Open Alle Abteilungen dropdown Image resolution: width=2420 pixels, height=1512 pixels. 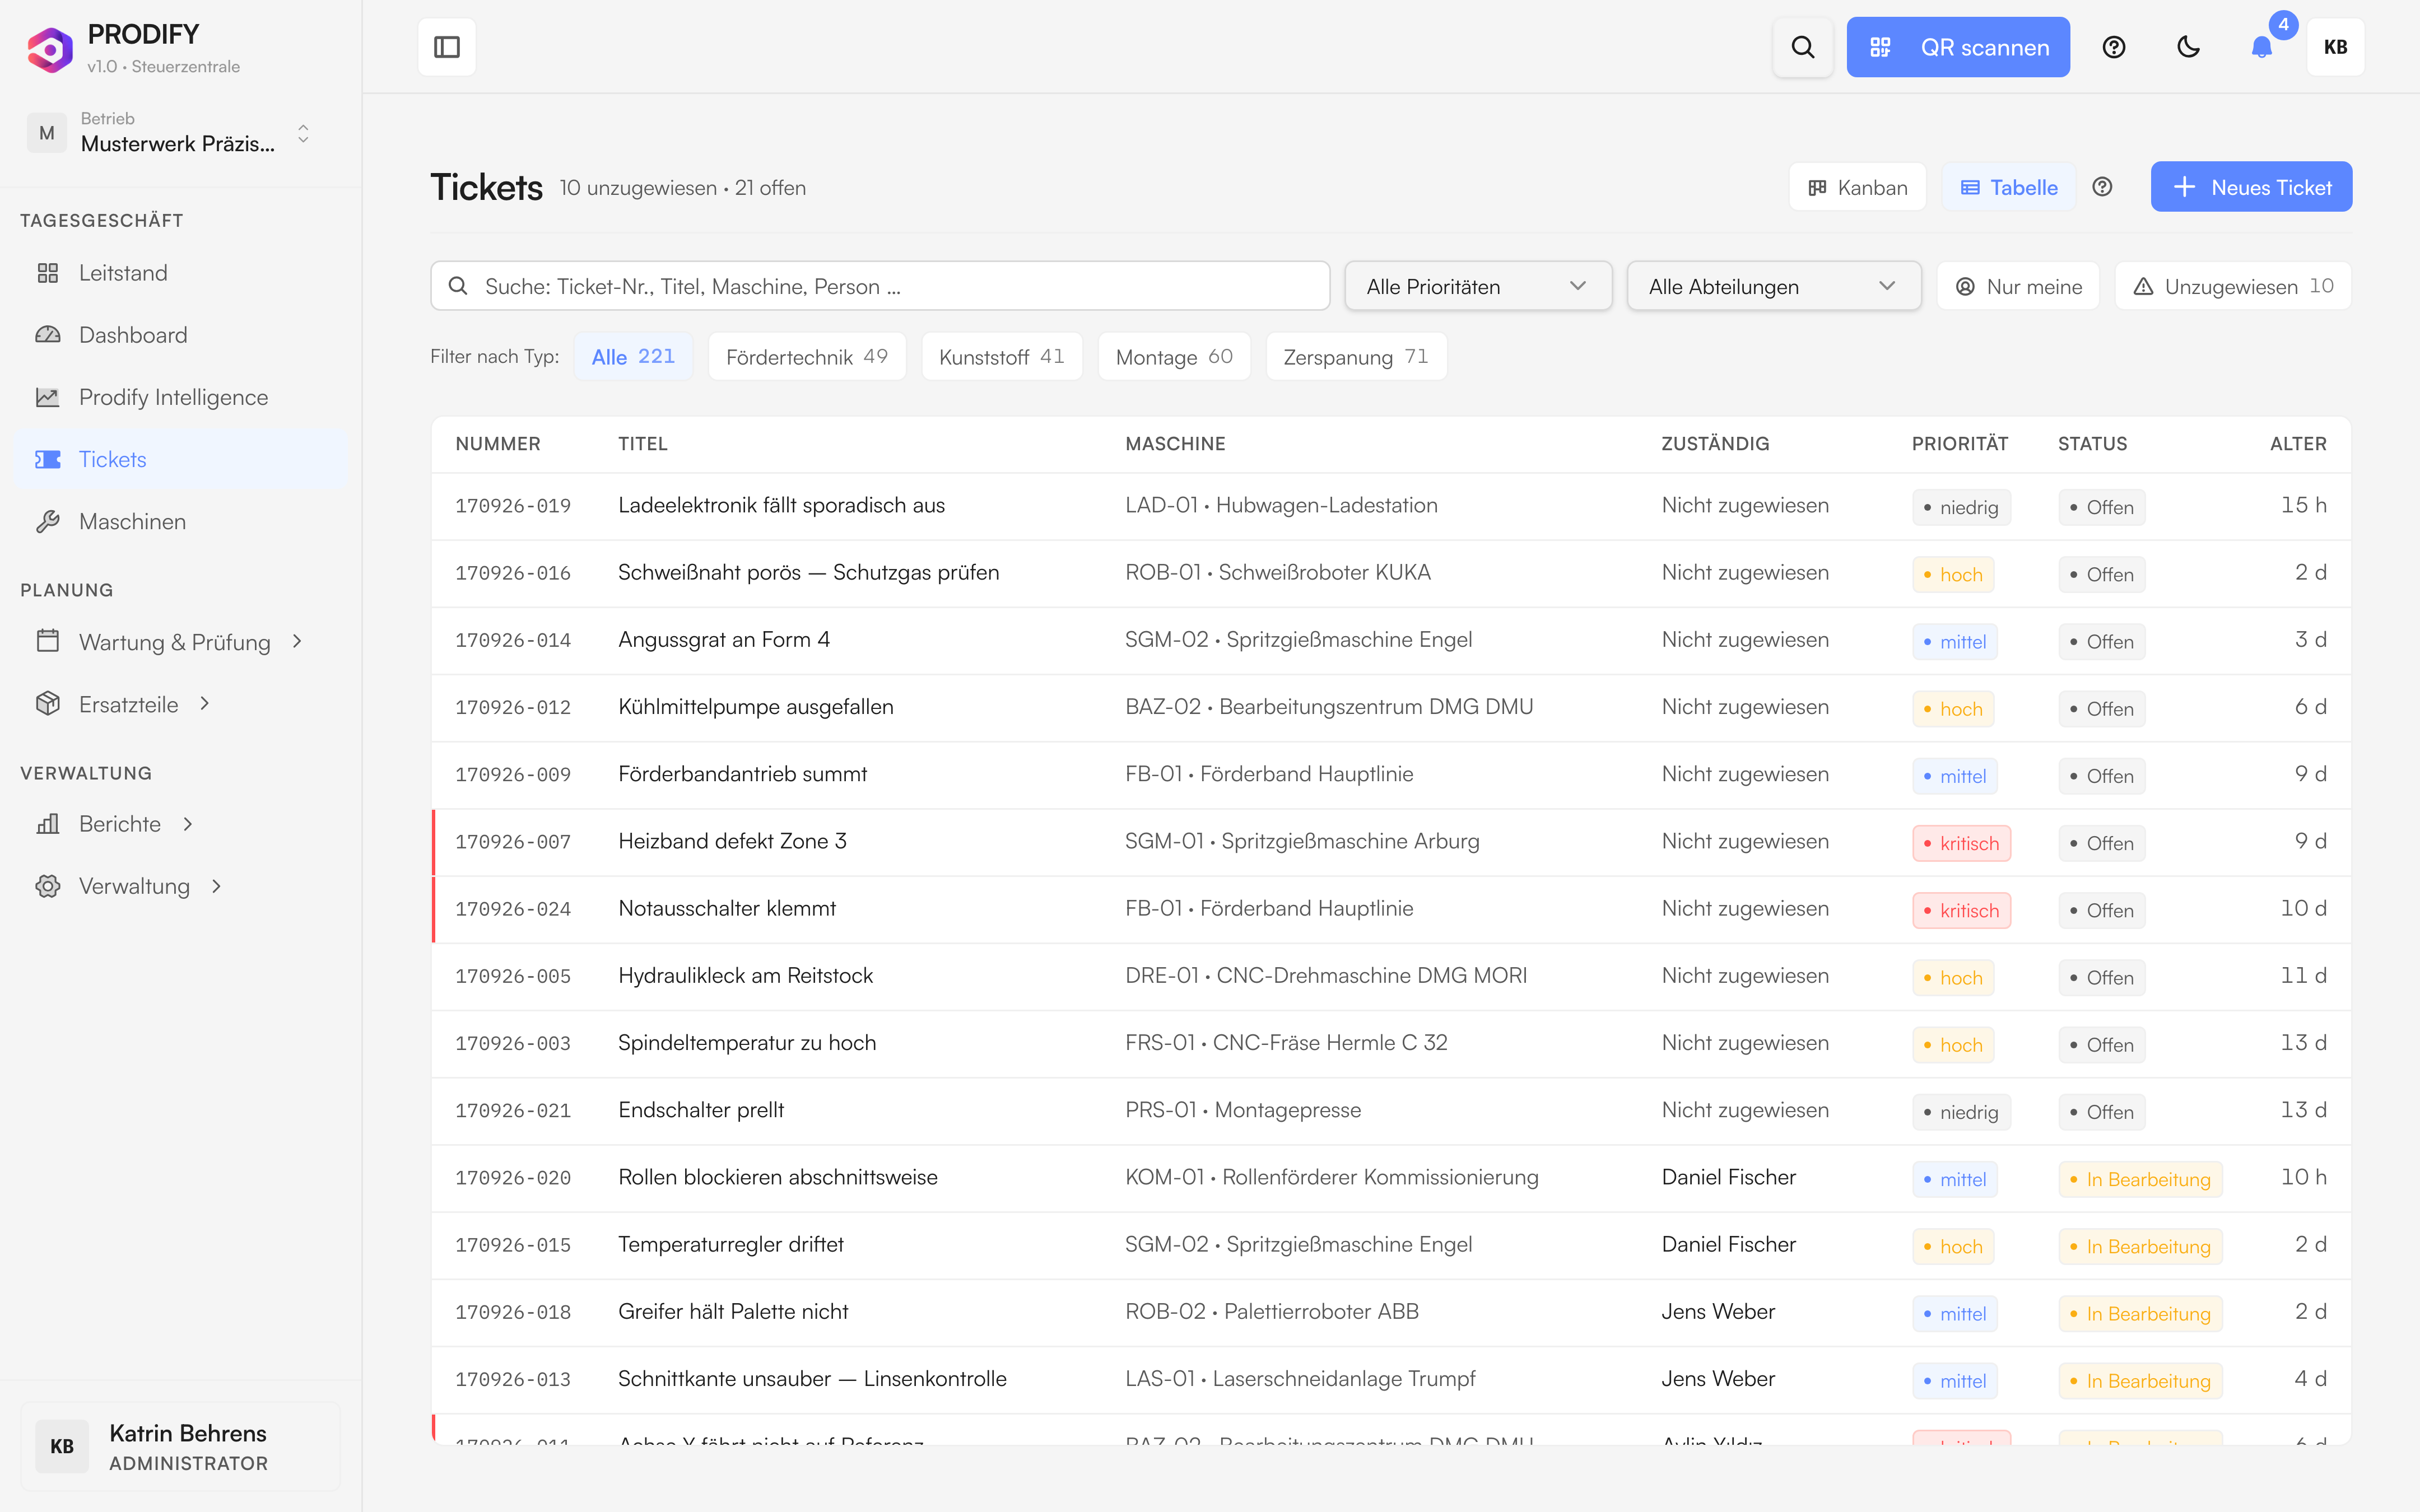[x=1773, y=286]
